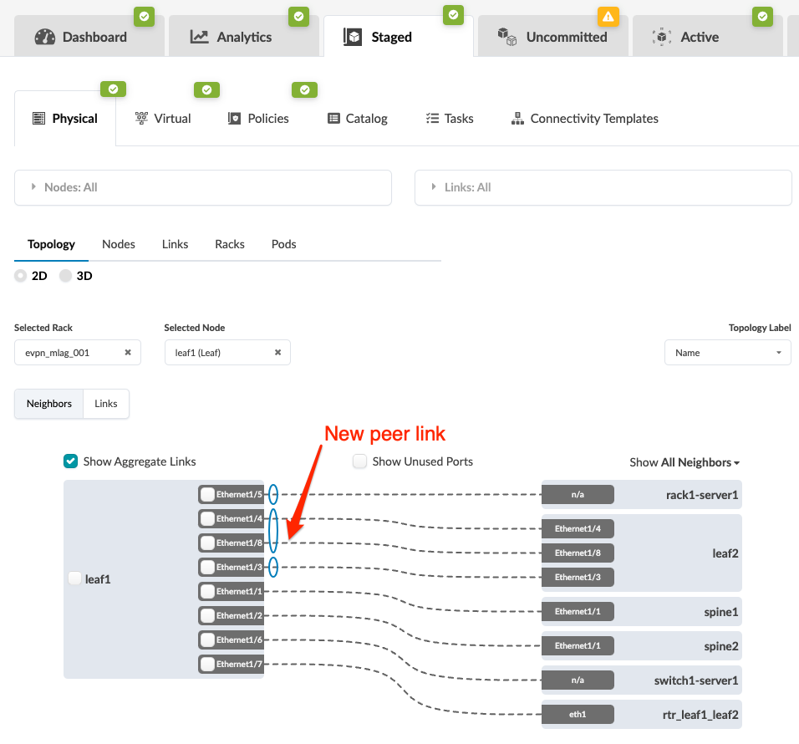Open the Uncommitted tab

pyautogui.click(x=553, y=37)
